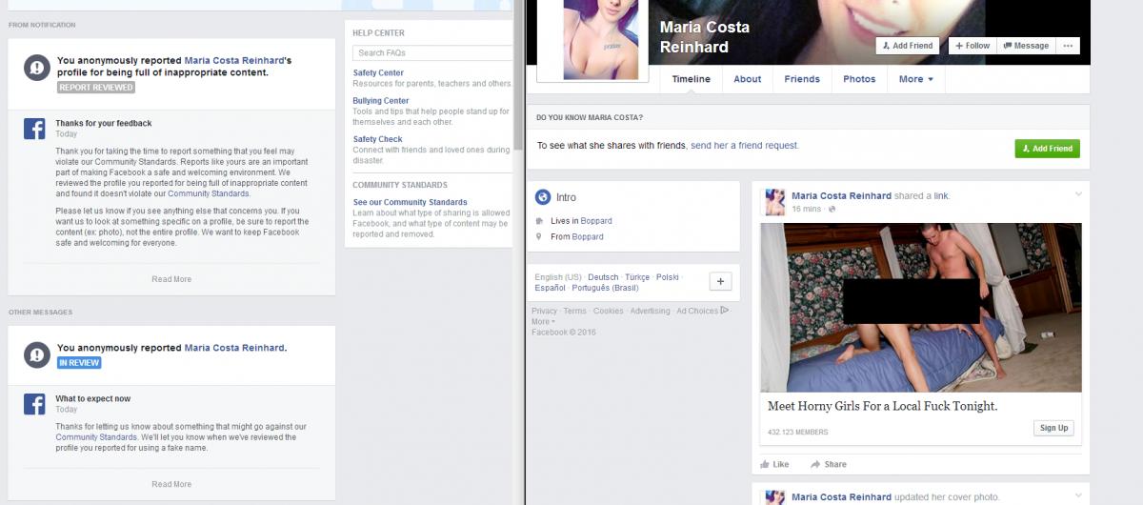Select Polski language
This screenshot has width=1143, height=505.
[x=668, y=276]
